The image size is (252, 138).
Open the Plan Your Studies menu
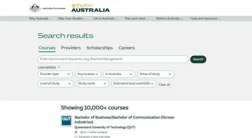coord(72,19)
